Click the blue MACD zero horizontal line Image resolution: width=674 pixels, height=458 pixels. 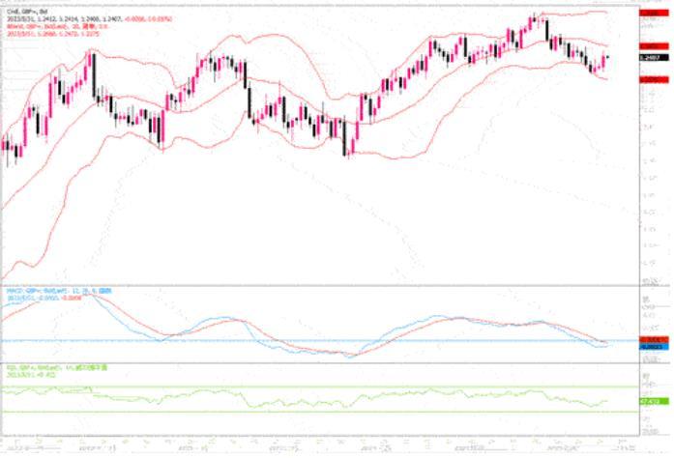coord(290,340)
